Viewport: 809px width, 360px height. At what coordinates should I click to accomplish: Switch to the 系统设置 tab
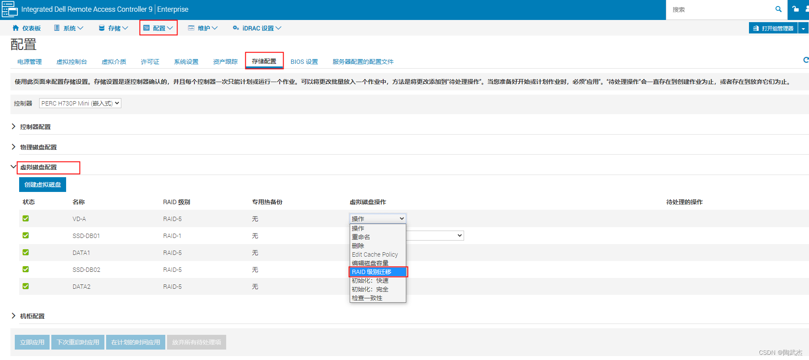[x=186, y=62]
